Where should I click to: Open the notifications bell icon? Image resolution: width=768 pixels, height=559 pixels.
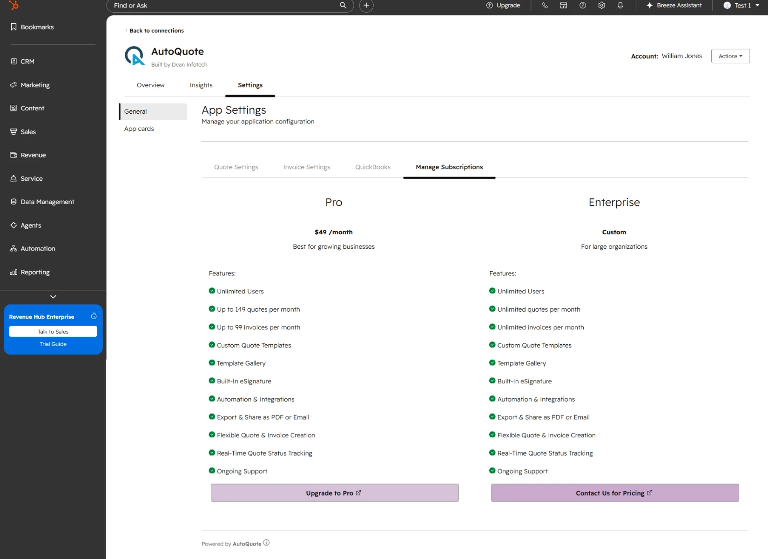[620, 5]
